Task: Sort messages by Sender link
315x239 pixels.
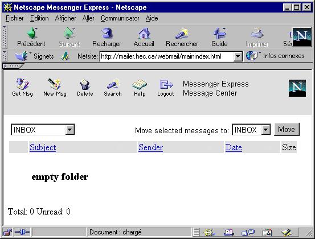Action: pos(150,147)
